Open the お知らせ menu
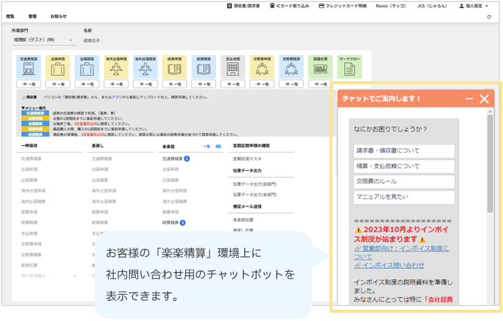This screenshot has width=503, height=321. click(x=59, y=16)
